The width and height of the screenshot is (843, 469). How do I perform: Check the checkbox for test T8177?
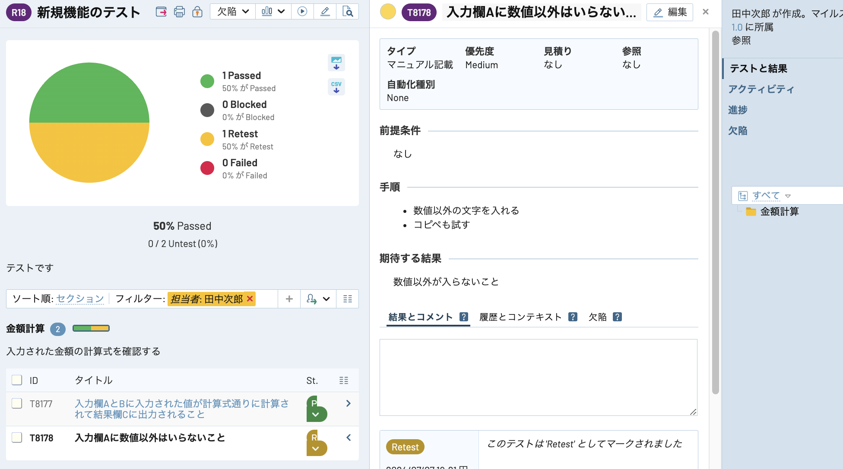pos(17,403)
